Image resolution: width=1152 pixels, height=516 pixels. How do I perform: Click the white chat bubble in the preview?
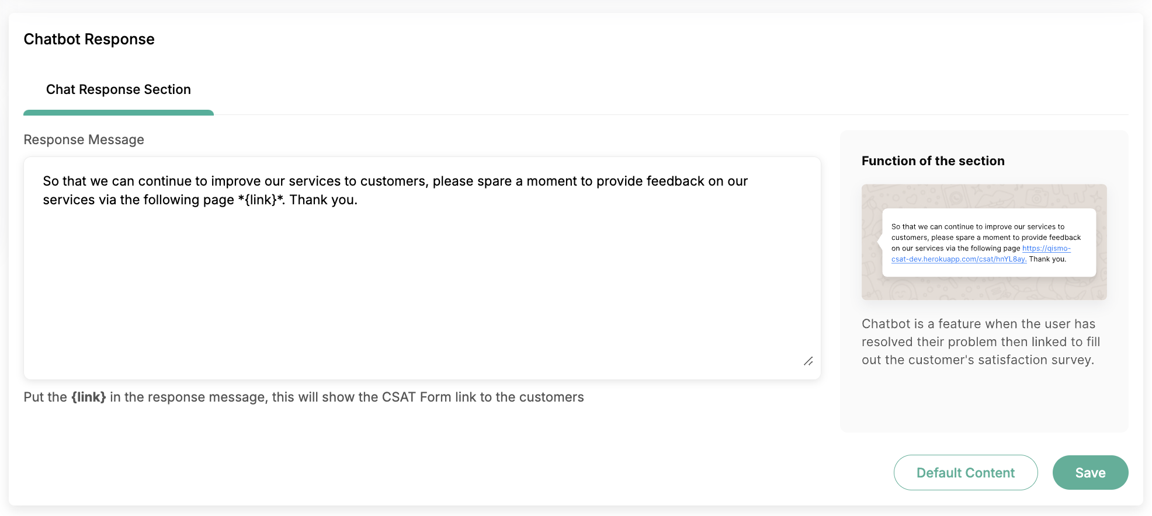pyautogui.click(x=989, y=242)
